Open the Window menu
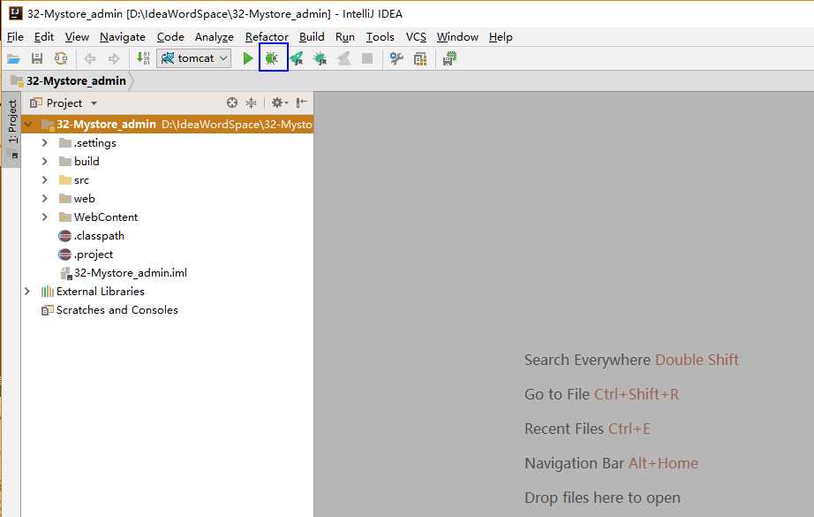The height and width of the screenshot is (517, 814). tap(457, 37)
